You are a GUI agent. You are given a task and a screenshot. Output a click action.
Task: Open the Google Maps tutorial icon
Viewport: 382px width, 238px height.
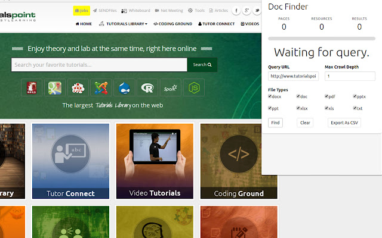pos(55,87)
